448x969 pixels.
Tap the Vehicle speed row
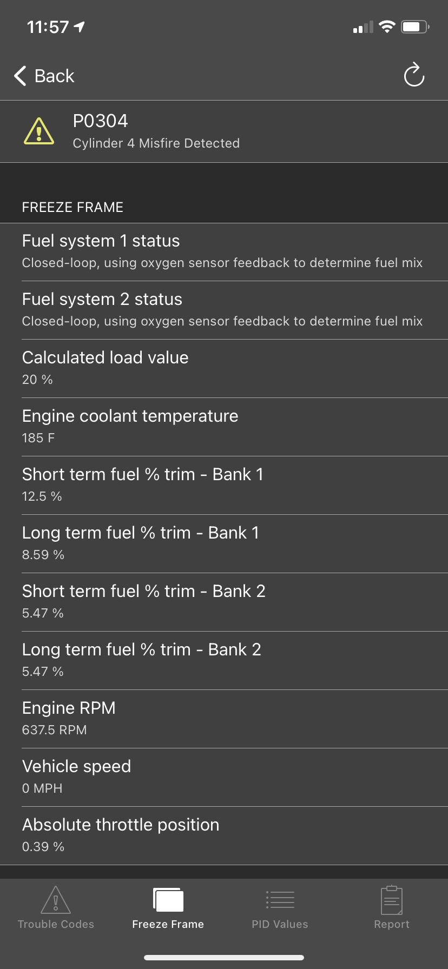point(224,777)
